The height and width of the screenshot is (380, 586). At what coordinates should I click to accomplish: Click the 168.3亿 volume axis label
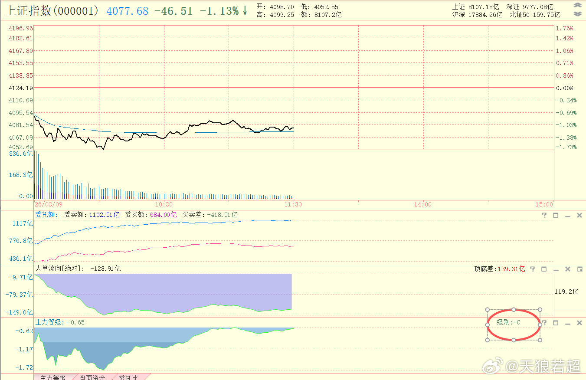(x=21, y=175)
